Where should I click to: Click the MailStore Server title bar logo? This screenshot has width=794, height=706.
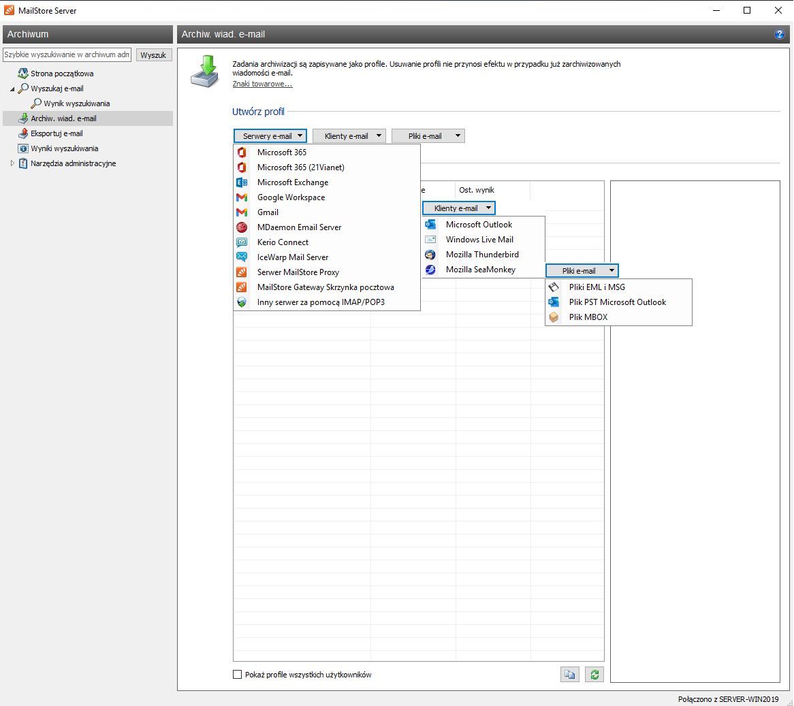pos(9,10)
